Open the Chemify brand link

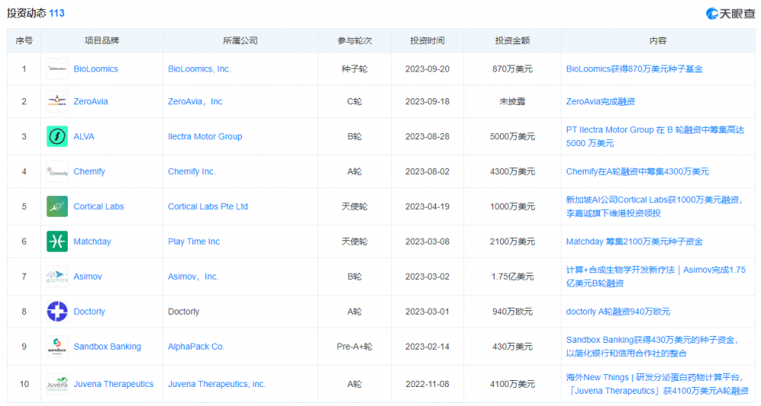89,171
